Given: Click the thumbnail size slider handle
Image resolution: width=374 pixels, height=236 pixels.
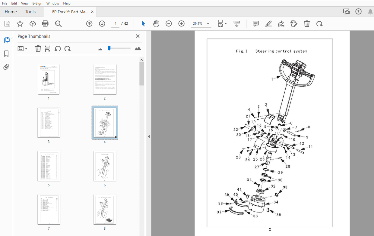Looking at the screenshot, I should [109, 48].
